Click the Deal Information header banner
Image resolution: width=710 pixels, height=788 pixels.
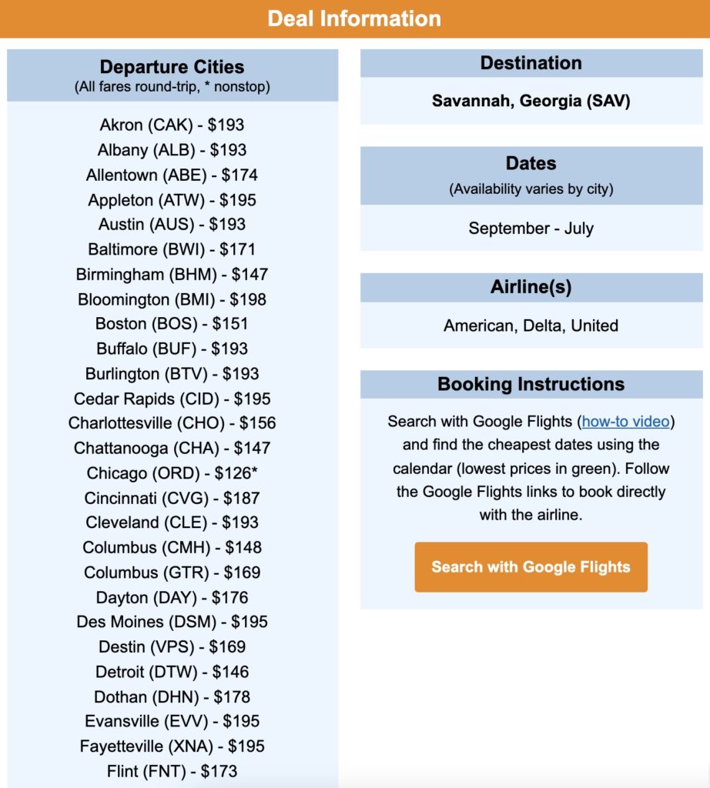[x=354, y=18]
